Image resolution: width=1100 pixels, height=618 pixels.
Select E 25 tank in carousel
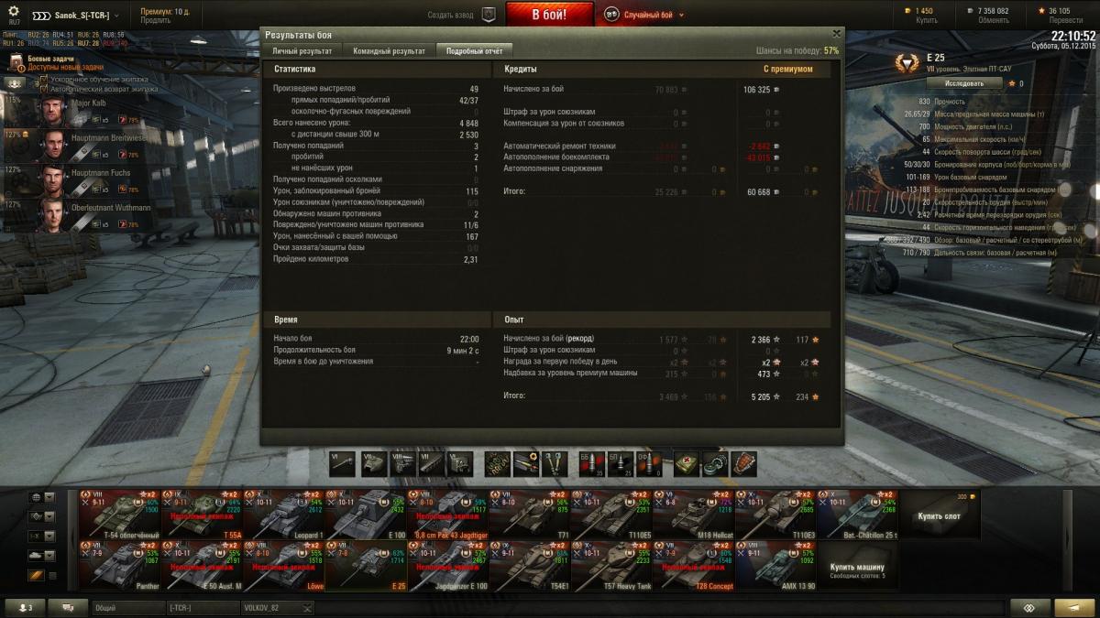tap(366, 566)
